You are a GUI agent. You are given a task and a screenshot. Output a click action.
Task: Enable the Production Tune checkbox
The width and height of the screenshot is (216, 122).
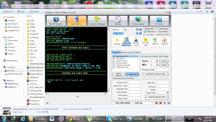[114, 67]
